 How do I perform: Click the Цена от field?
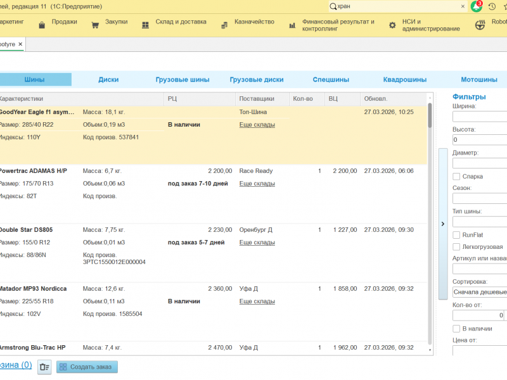480,350
